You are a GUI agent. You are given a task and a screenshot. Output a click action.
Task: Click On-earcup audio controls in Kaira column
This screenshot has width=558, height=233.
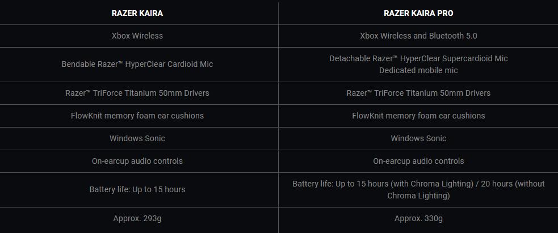(137, 161)
